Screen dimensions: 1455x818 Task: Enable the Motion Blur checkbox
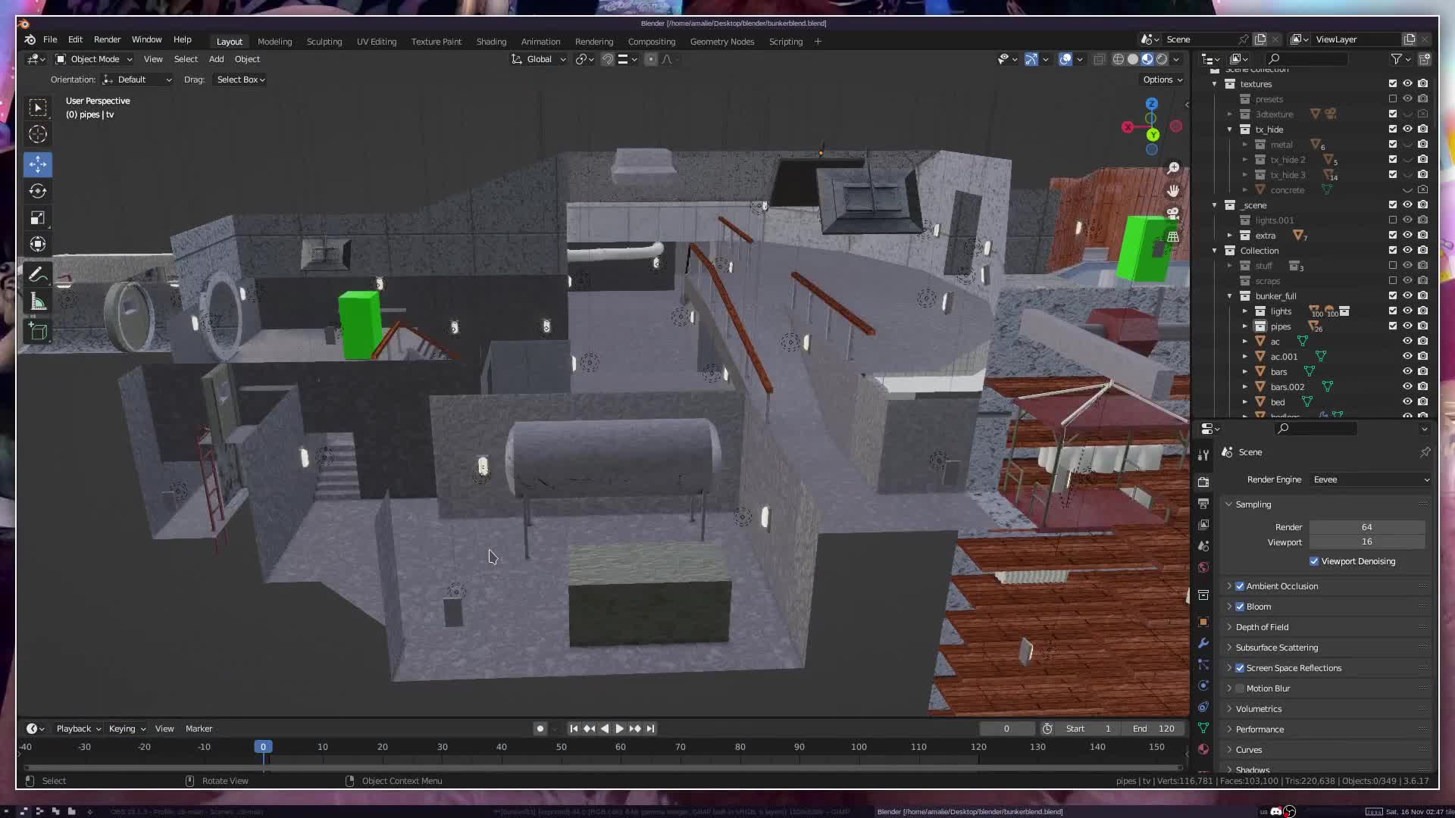click(1240, 688)
